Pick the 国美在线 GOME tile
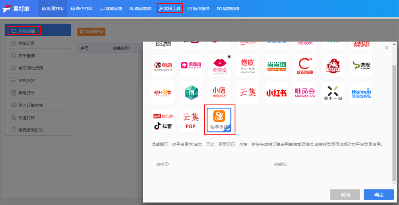 click(361, 45)
